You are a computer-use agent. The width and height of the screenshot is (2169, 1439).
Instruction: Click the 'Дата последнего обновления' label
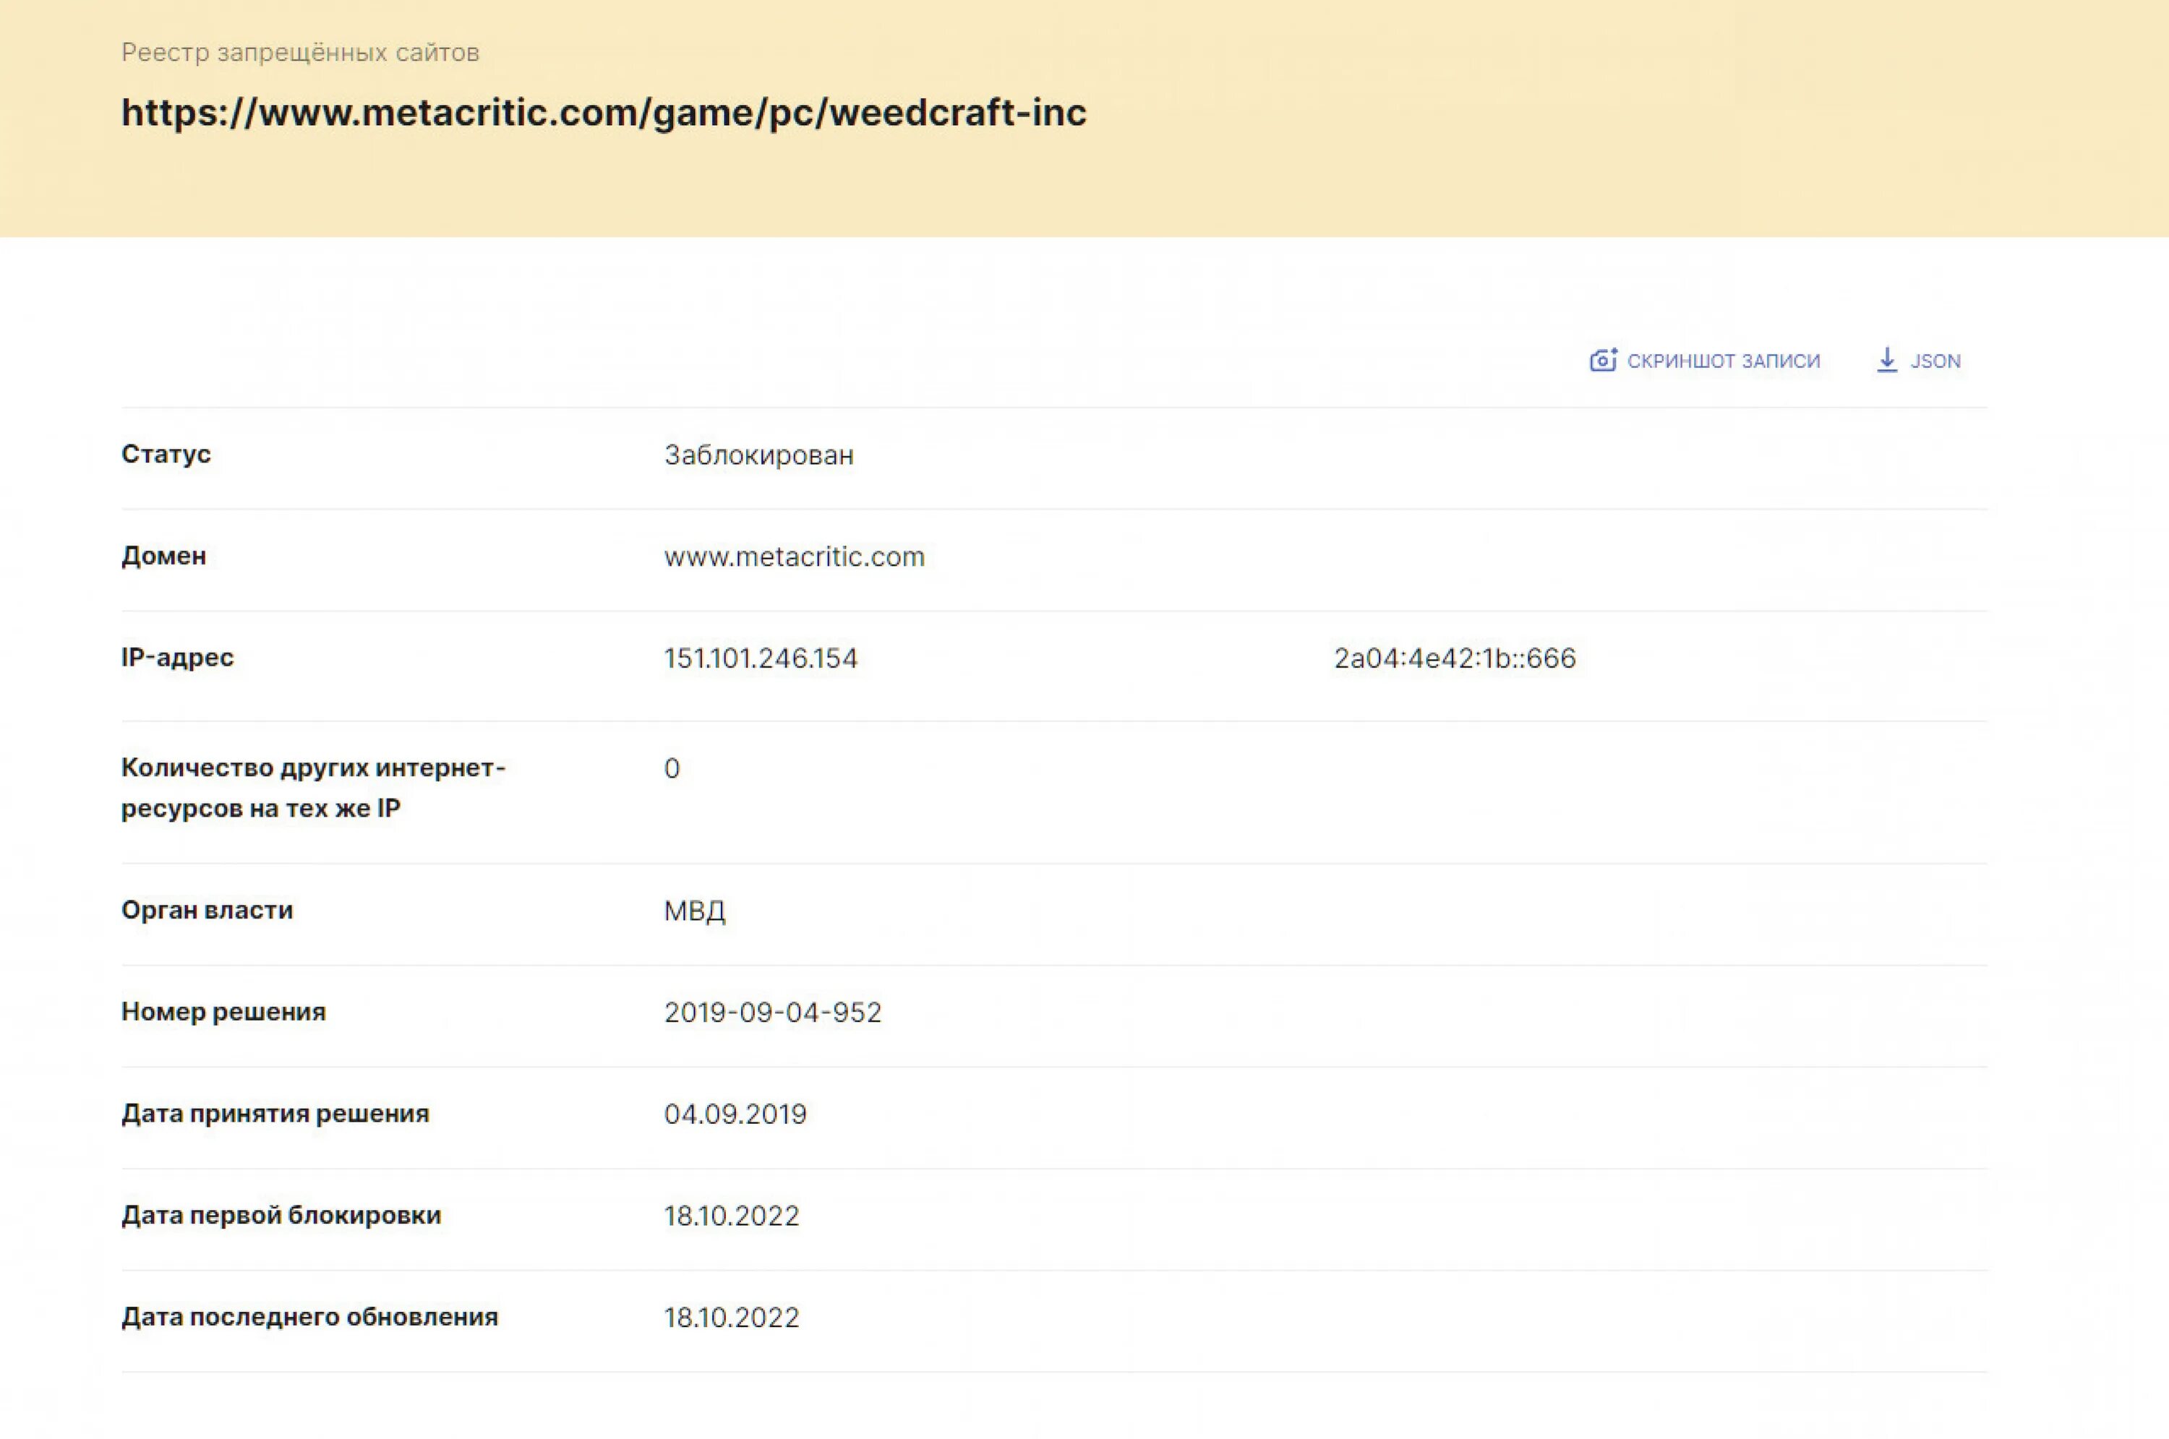(309, 1317)
